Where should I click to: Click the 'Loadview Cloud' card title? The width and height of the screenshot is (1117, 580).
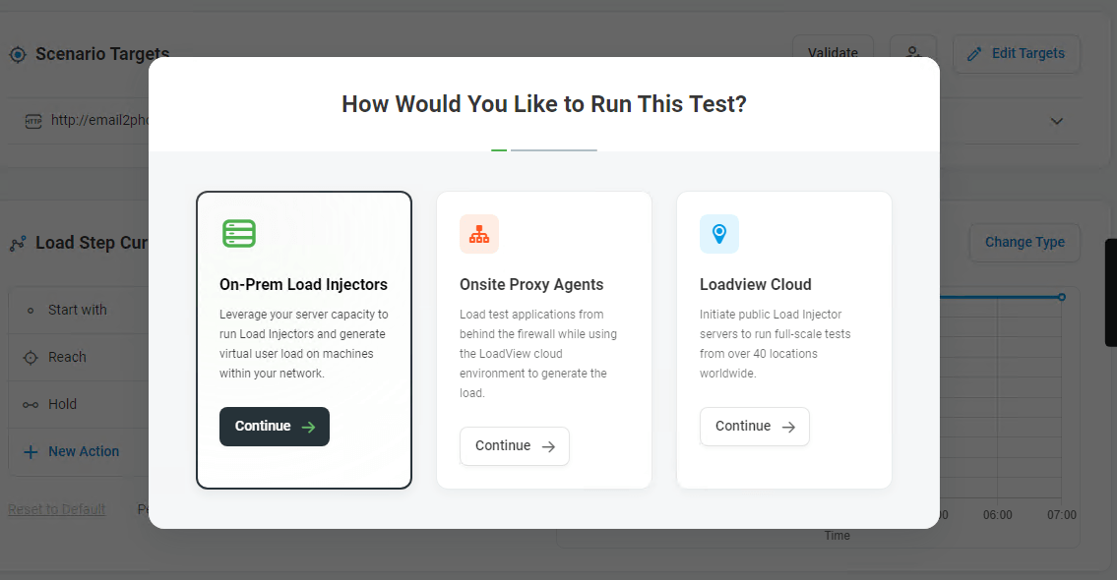click(755, 285)
